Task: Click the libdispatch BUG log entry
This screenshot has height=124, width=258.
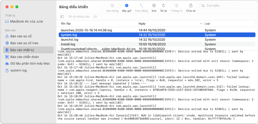Action: point(156,117)
